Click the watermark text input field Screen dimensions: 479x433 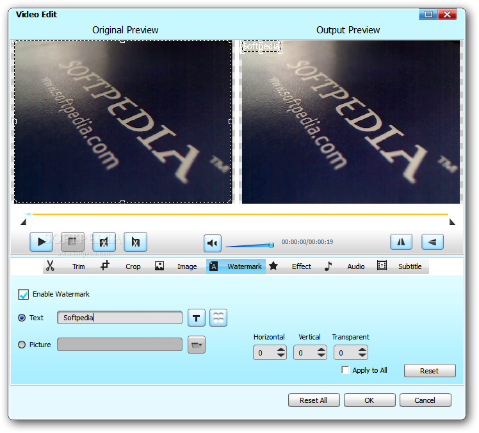tap(120, 318)
